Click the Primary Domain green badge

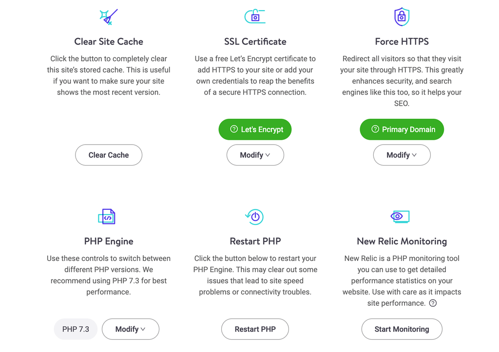coord(402,129)
